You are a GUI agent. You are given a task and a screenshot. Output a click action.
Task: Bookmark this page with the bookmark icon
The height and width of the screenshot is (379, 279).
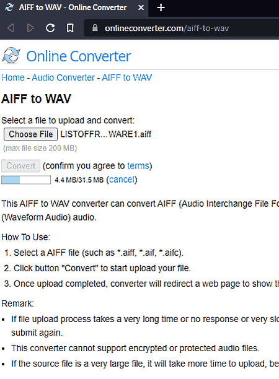click(x=70, y=28)
